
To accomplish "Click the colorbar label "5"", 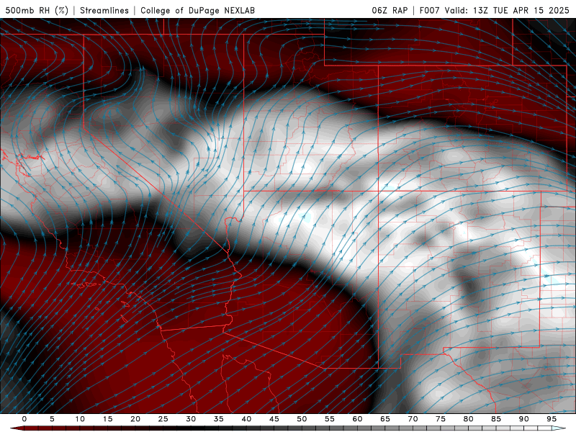I will click(52, 419).
